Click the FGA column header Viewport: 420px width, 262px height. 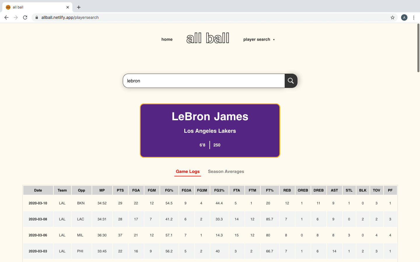click(136, 190)
